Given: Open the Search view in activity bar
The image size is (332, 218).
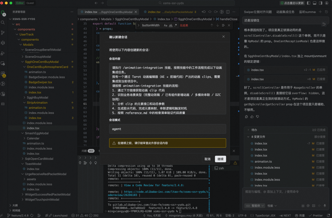Looking at the screenshot, I should coord(3,22).
